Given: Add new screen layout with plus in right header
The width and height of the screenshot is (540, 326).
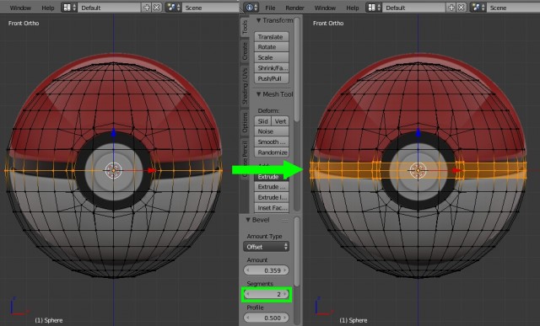Looking at the screenshot, I should 451,8.
